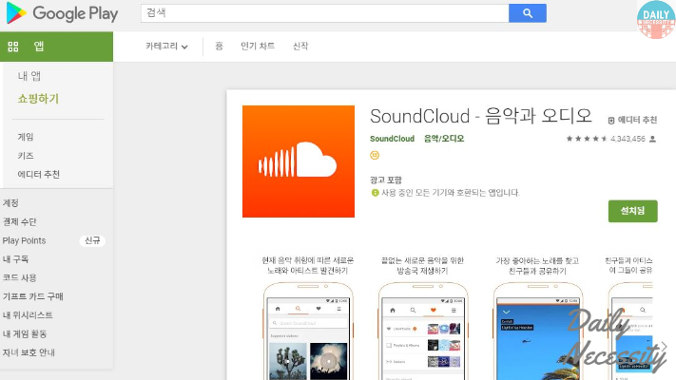Viewport: 676px width, 380px height.
Task: Click the 4,343,456 ratings count
Action: [x=628, y=139]
